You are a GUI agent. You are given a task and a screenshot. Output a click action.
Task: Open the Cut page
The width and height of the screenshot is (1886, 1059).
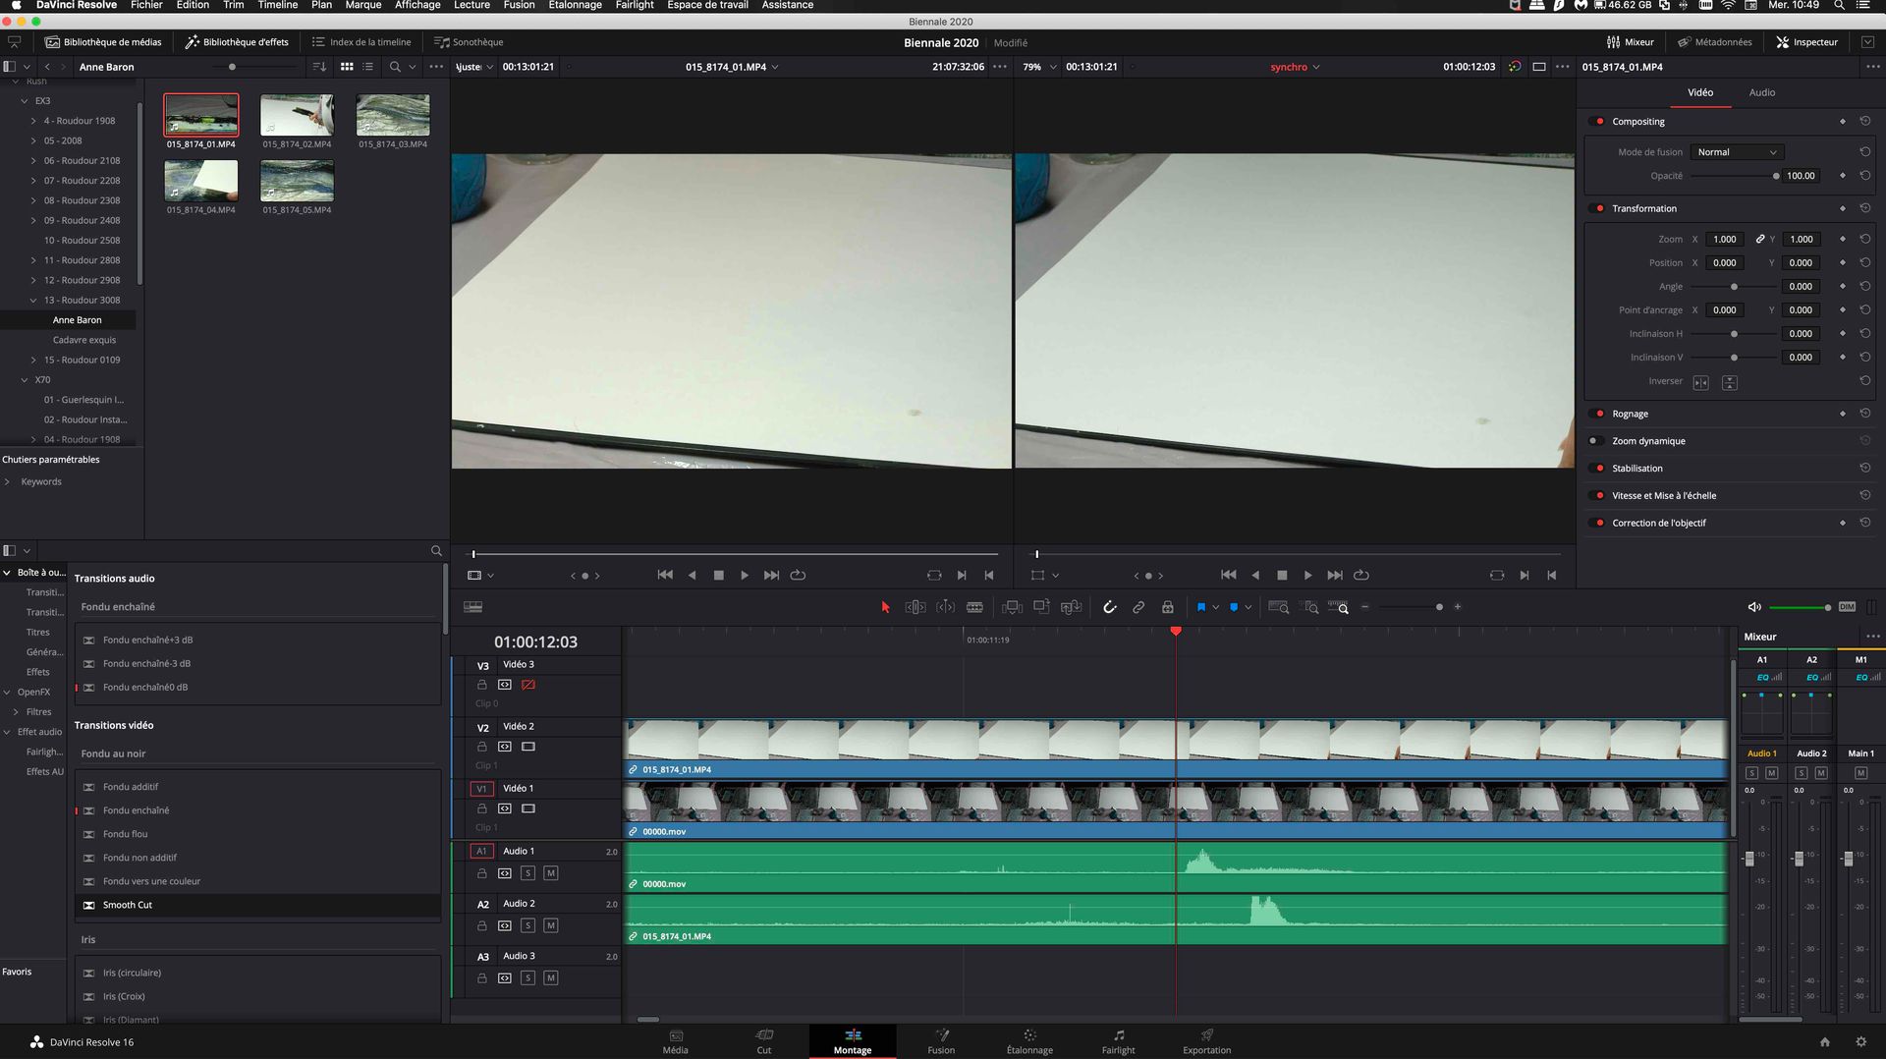tap(764, 1041)
